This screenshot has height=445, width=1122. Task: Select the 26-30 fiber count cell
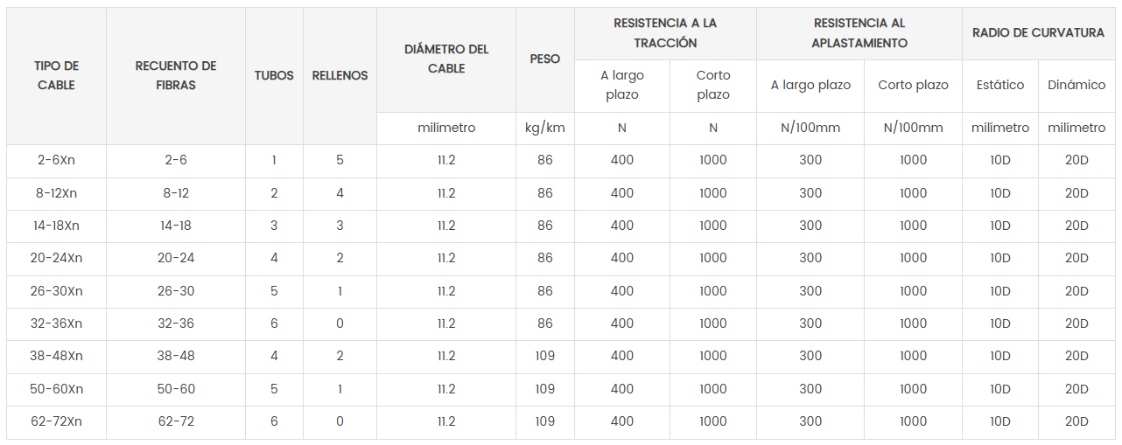click(176, 291)
